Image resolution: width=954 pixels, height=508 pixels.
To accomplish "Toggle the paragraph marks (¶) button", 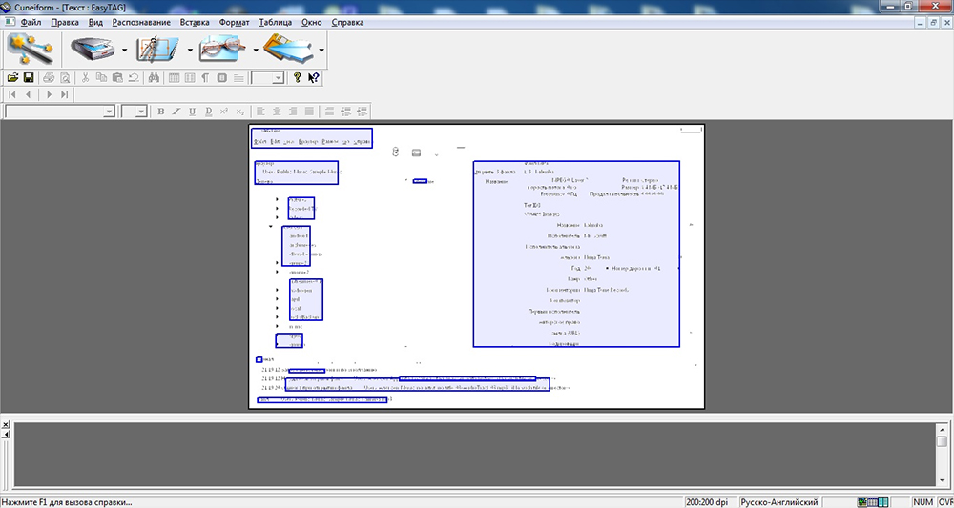I will point(205,78).
